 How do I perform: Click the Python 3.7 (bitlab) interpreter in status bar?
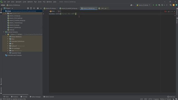(166, 99)
